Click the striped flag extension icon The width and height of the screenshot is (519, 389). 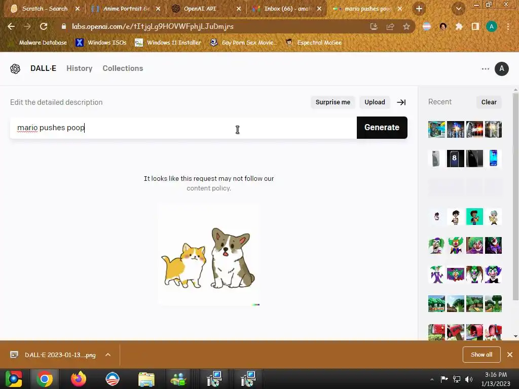(x=427, y=26)
